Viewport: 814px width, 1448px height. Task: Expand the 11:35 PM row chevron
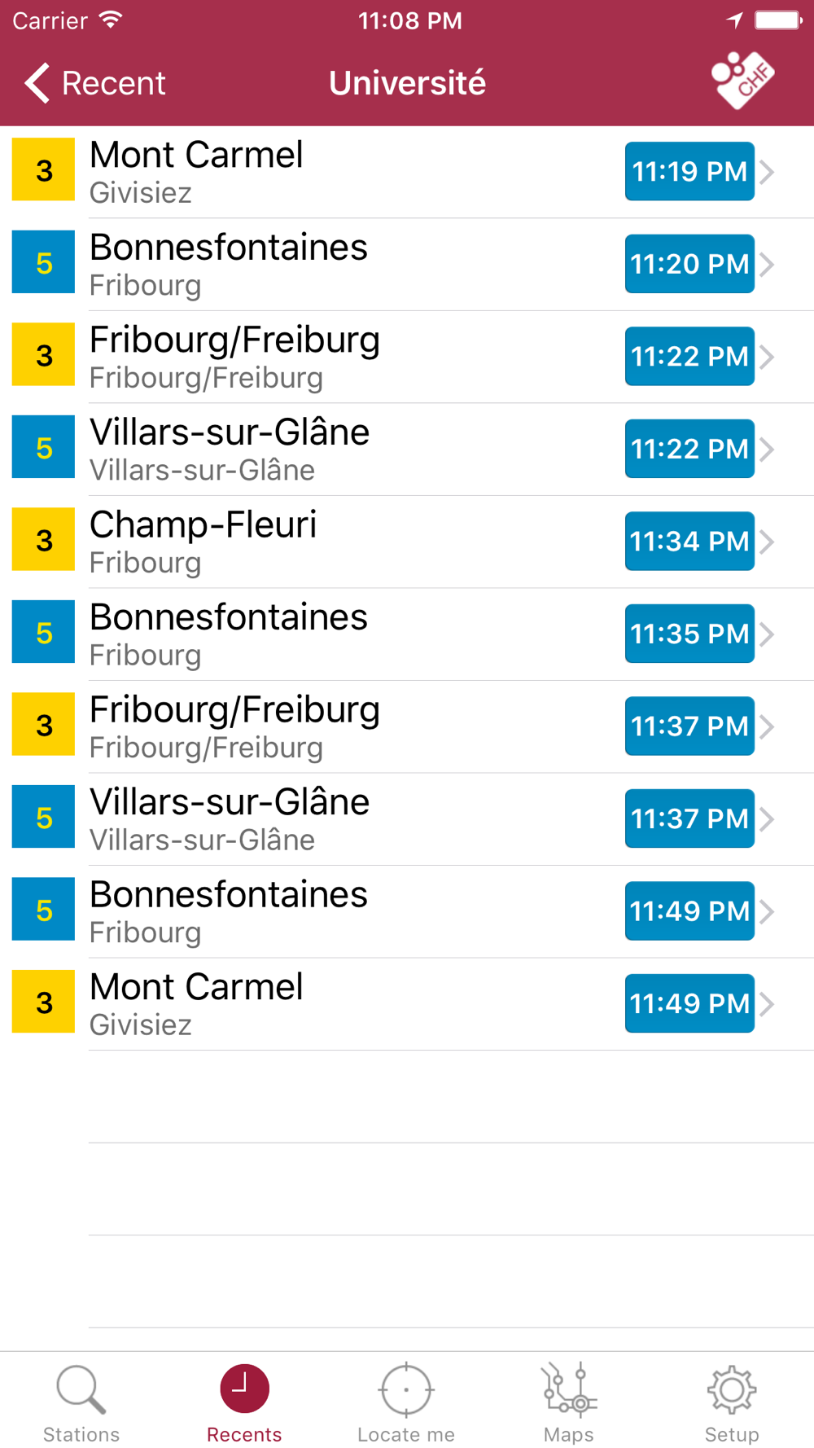[767, 634]
